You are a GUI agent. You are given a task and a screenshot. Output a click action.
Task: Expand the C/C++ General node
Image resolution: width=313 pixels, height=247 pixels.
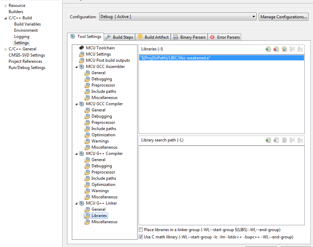[x=6, y=49]
